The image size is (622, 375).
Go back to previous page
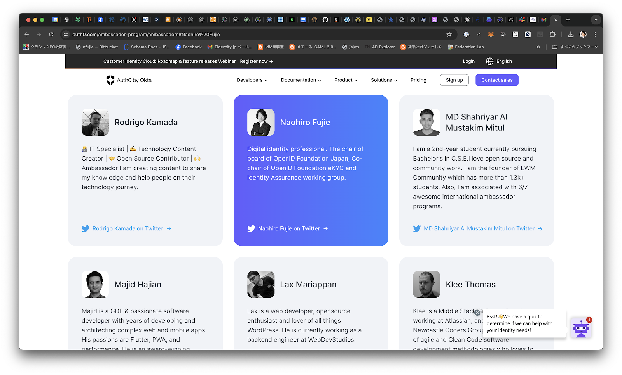coord(27,35)
